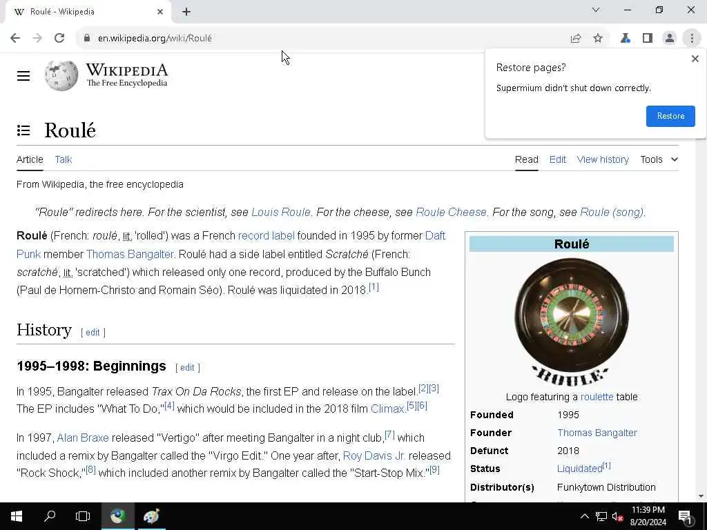Open the Roulé roulette logo image
The image size is (707, 530).
coord(571,322)
